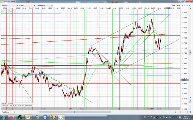Click the reset chart view icon
This screenshot has height=120, width=193.
pyautogui.click(x=190, y=112)
